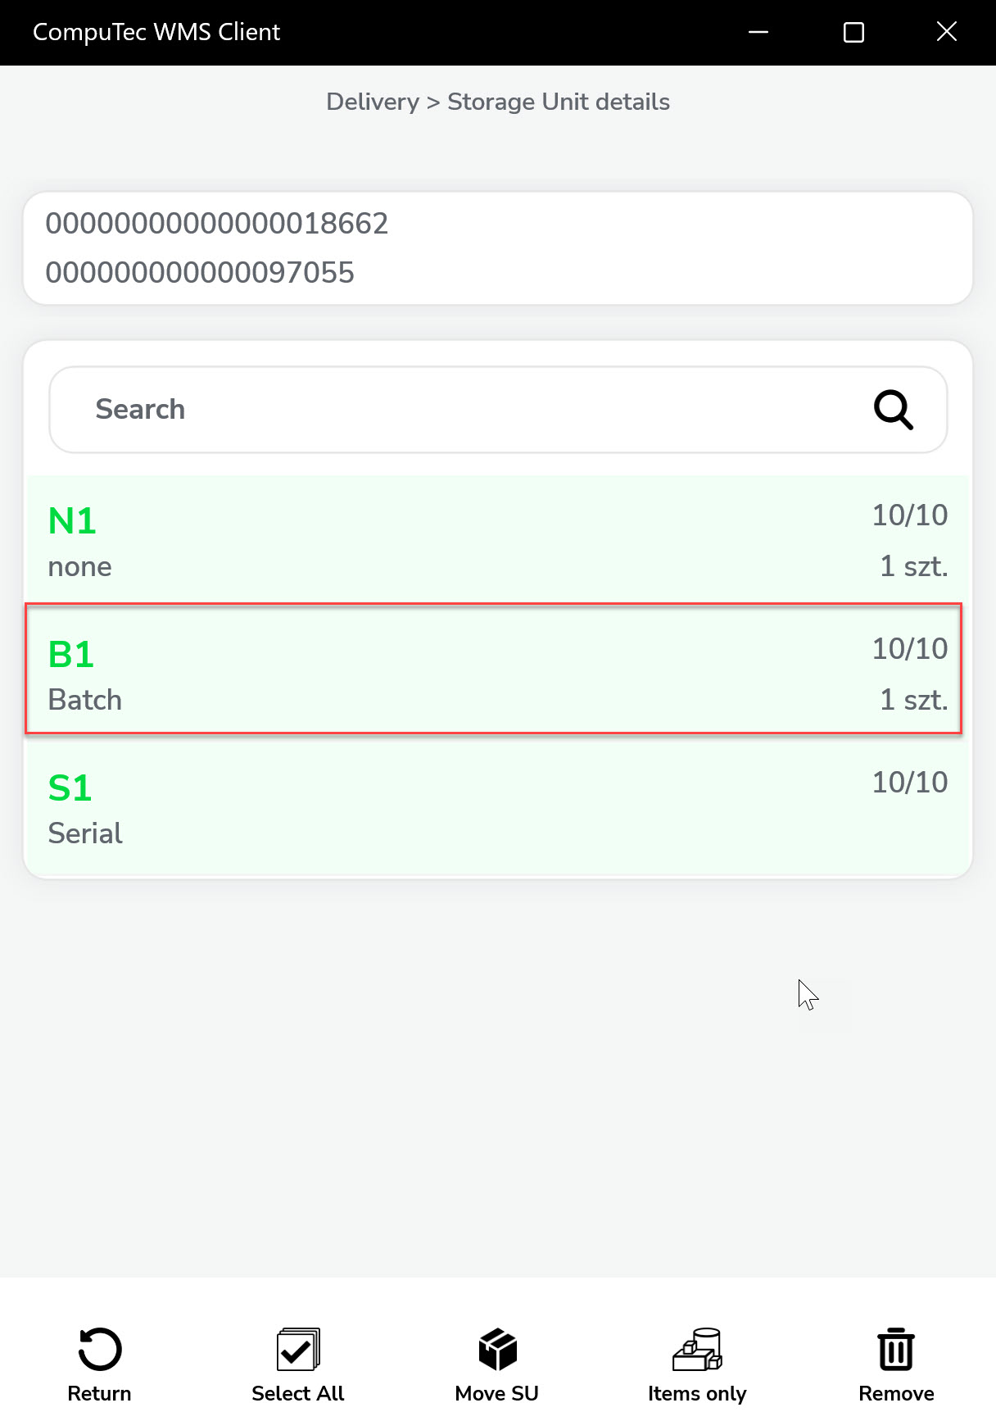This screenshot has width=996, height=1421.
Task: Click the Return arrow icon
Action: click(100, 1349)
